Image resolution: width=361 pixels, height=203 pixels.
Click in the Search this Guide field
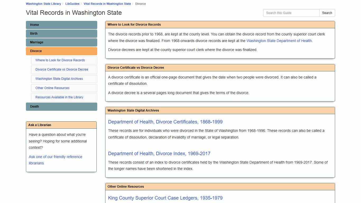pyautogui.click(x=291, y=13)
